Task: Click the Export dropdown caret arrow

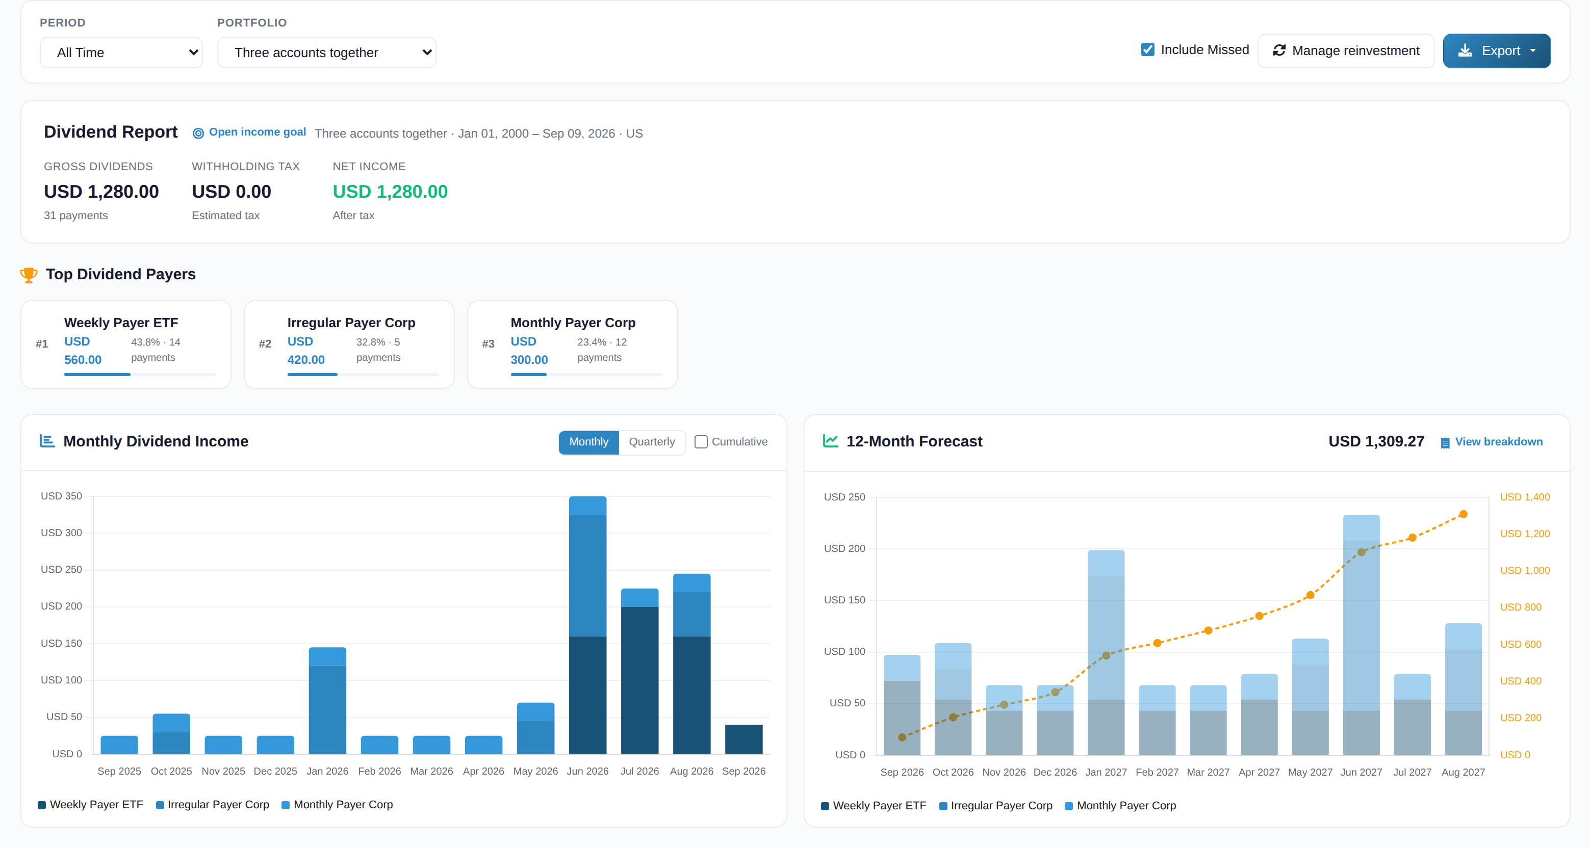Action: 1533,50
